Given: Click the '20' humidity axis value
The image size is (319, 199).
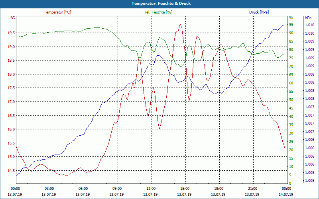Looking at the screenshot, I should tap(291, 150).
